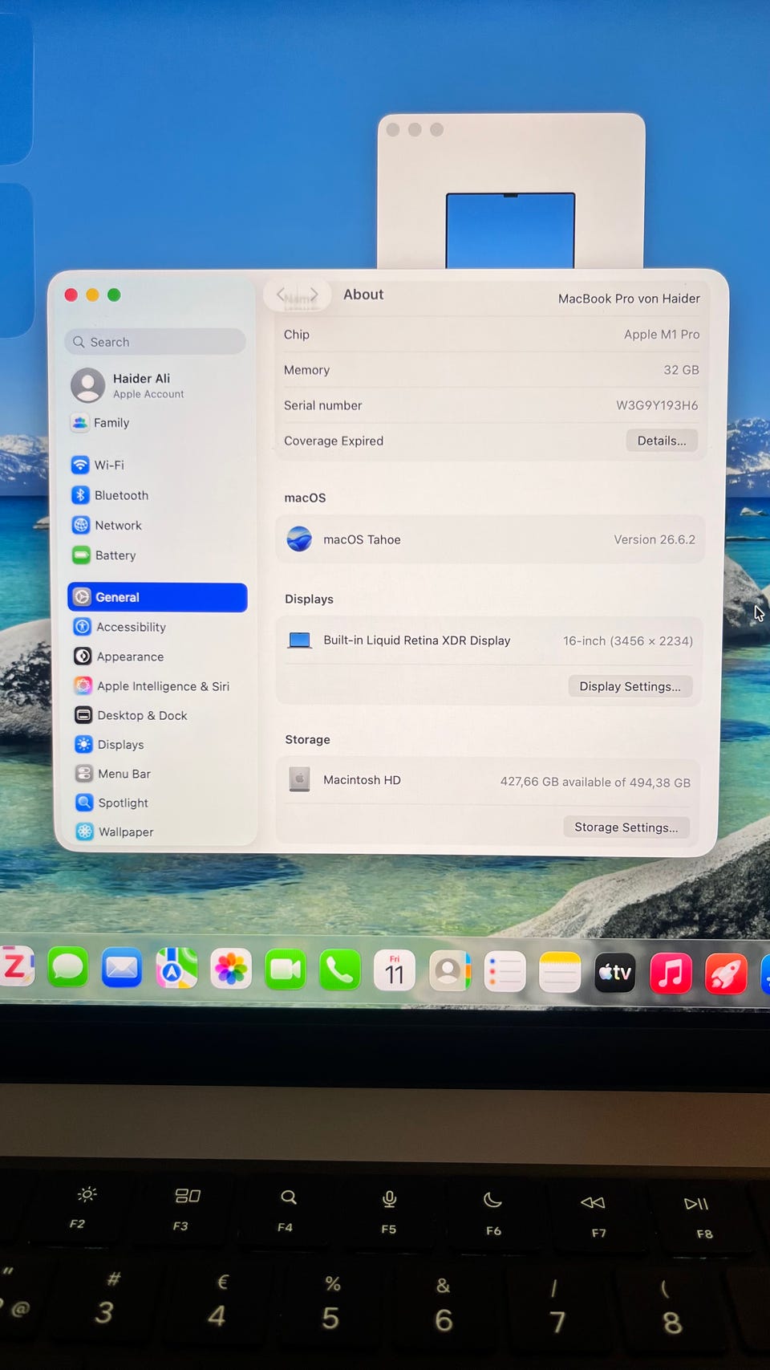Focus the Search field in the sidebar

[155, 342]
